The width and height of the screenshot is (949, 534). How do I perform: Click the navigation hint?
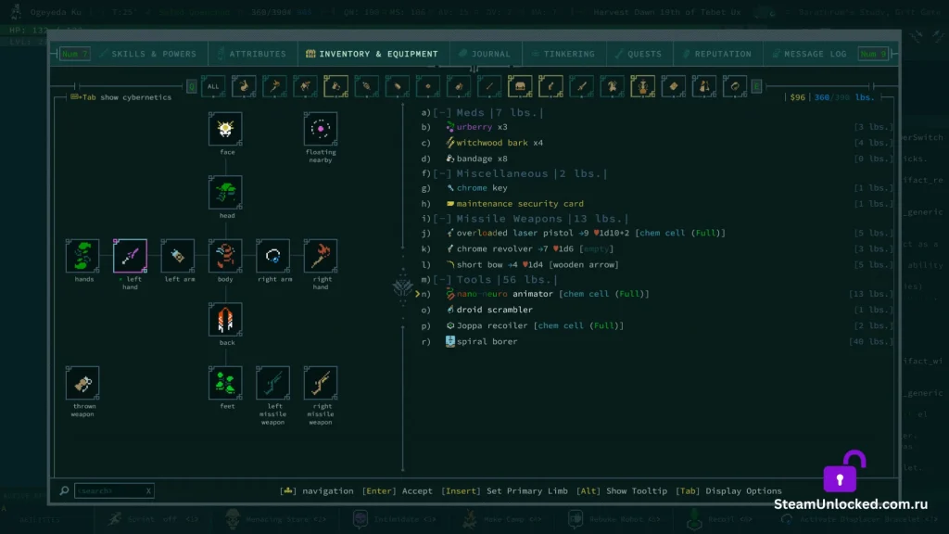point(317,491)
